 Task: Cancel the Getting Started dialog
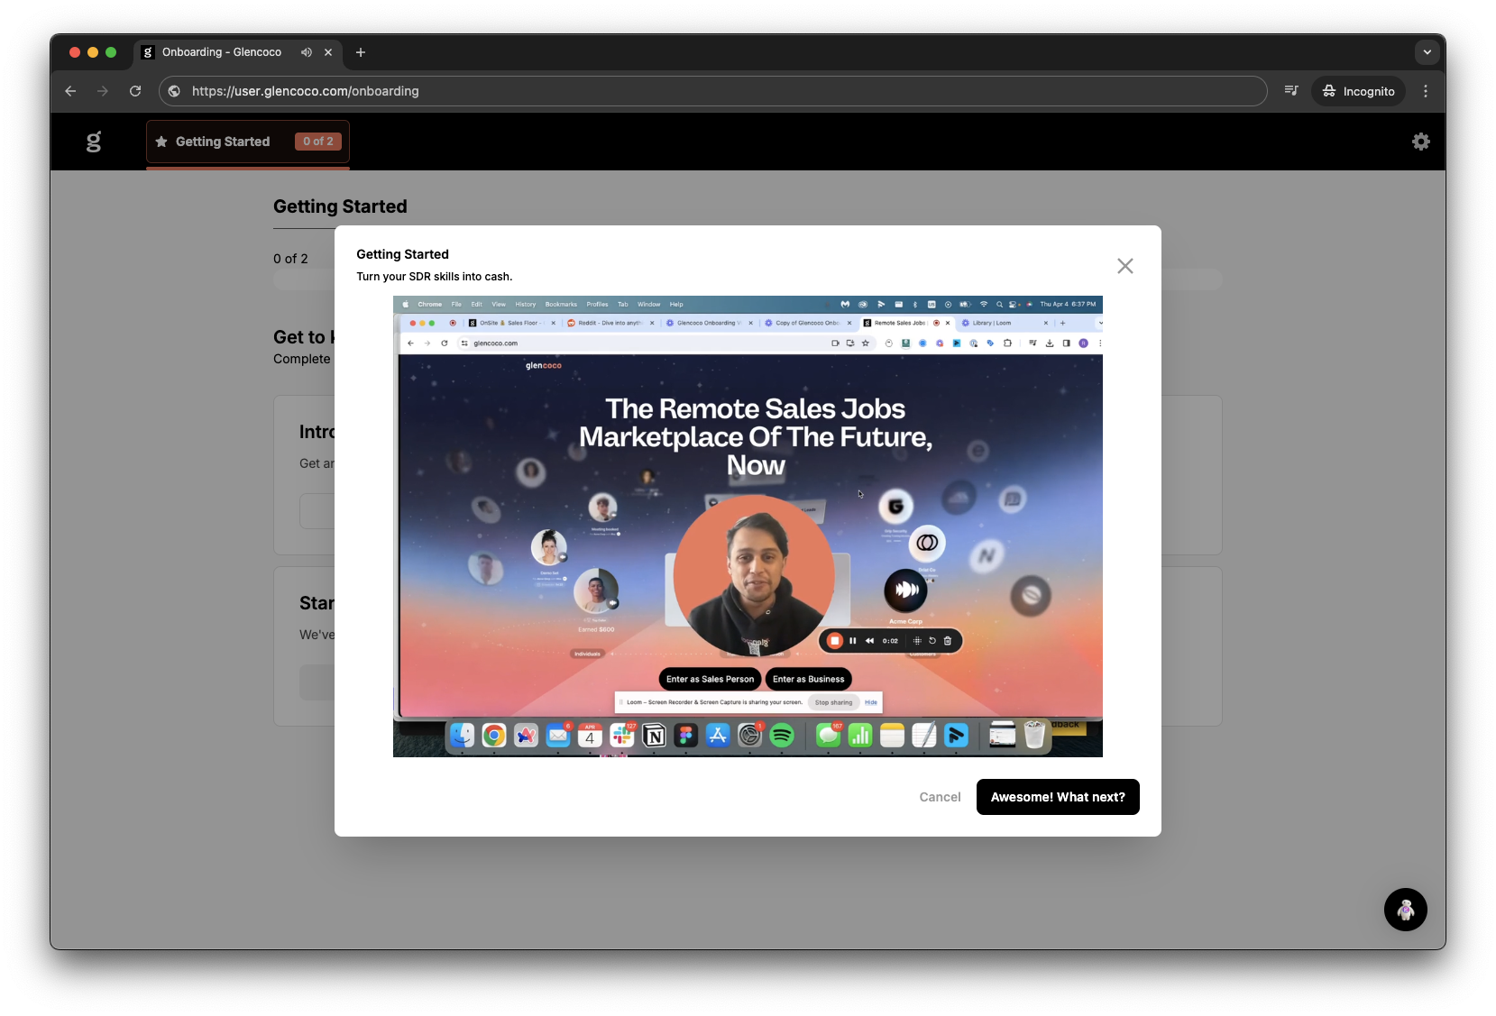940,797
